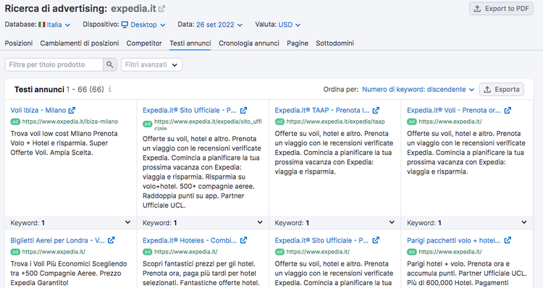Open external link icon for Expedia.it Voli ad
Viewport: 543px width, 288px height.
(x=508, y=111)
